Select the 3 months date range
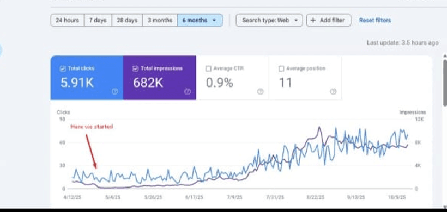The height and width of the screenshot is (212, 447). pos(160,20)
